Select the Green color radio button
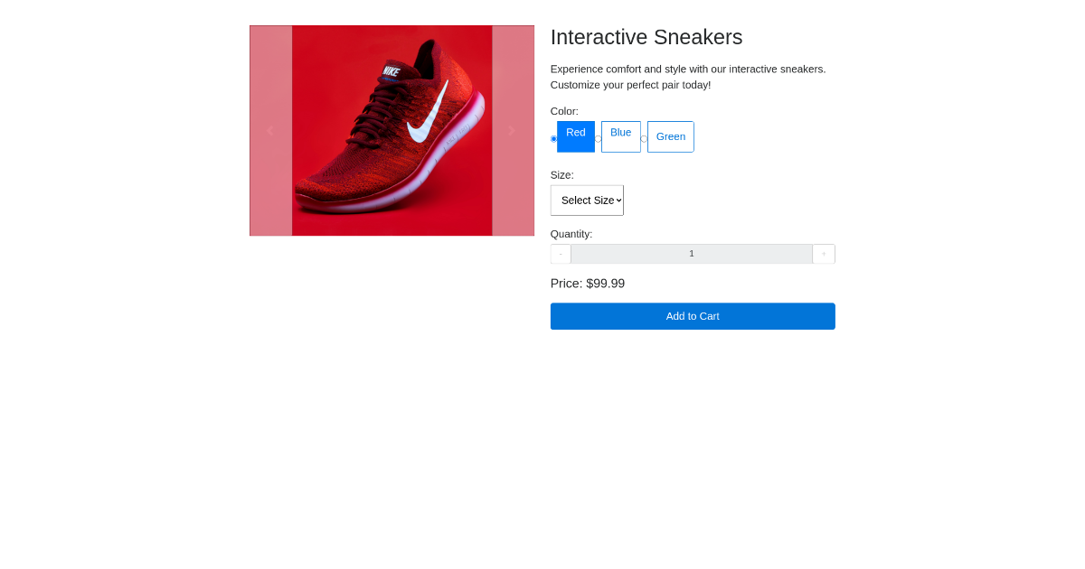This screenshot has width=1085, height=569. click(645, 139)
